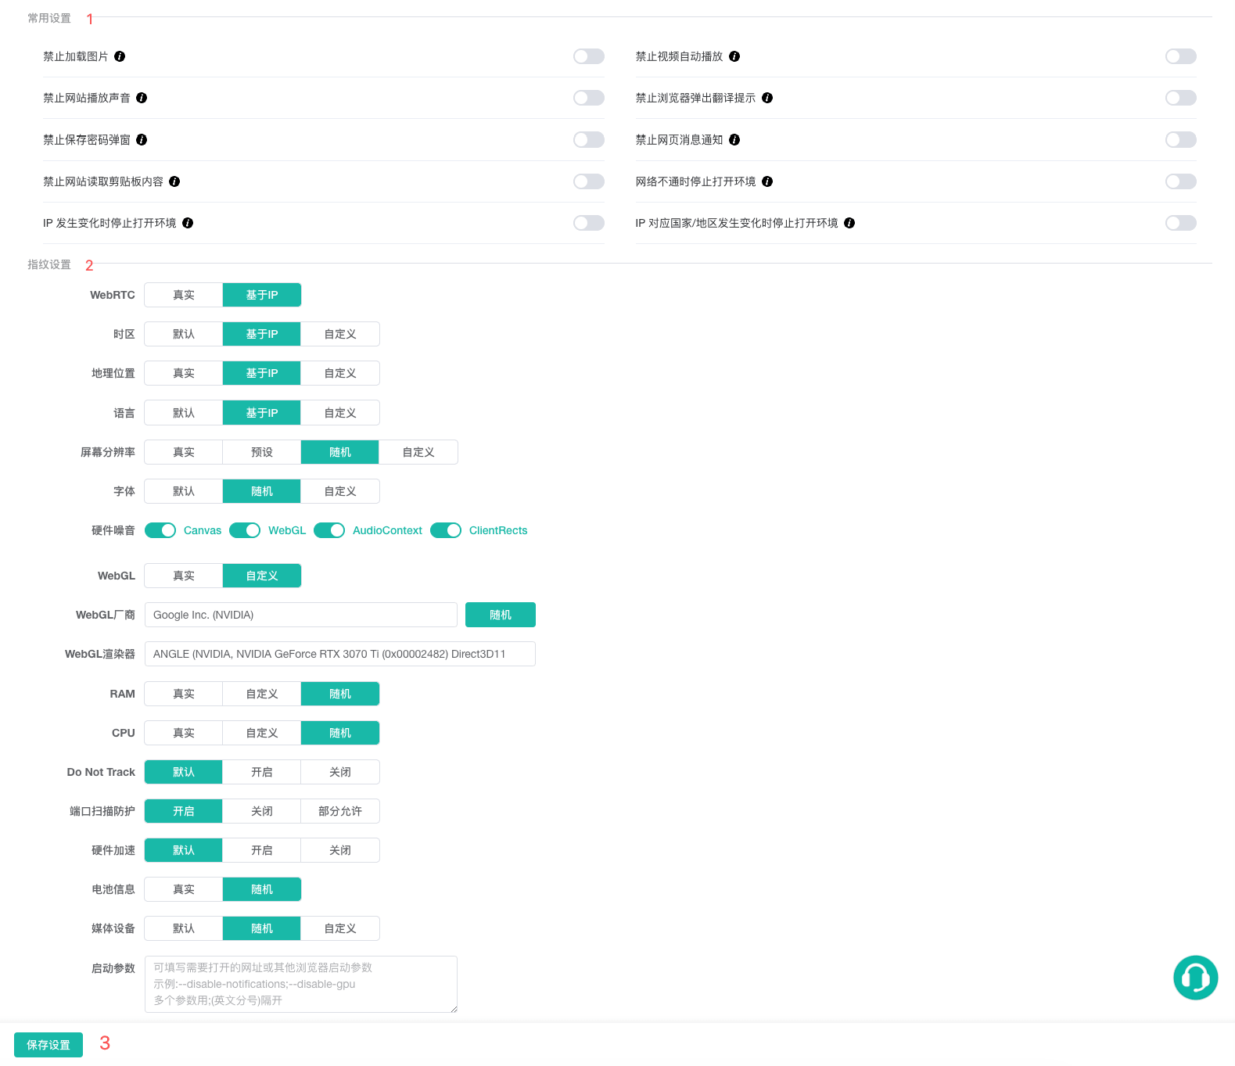Click info icon beside 禁止保存密码弹窗
The image size is (1235, 1066).
142,139
